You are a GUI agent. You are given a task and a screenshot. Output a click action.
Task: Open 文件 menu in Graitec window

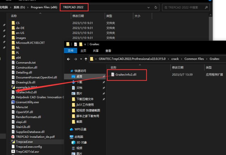(71, 51)
